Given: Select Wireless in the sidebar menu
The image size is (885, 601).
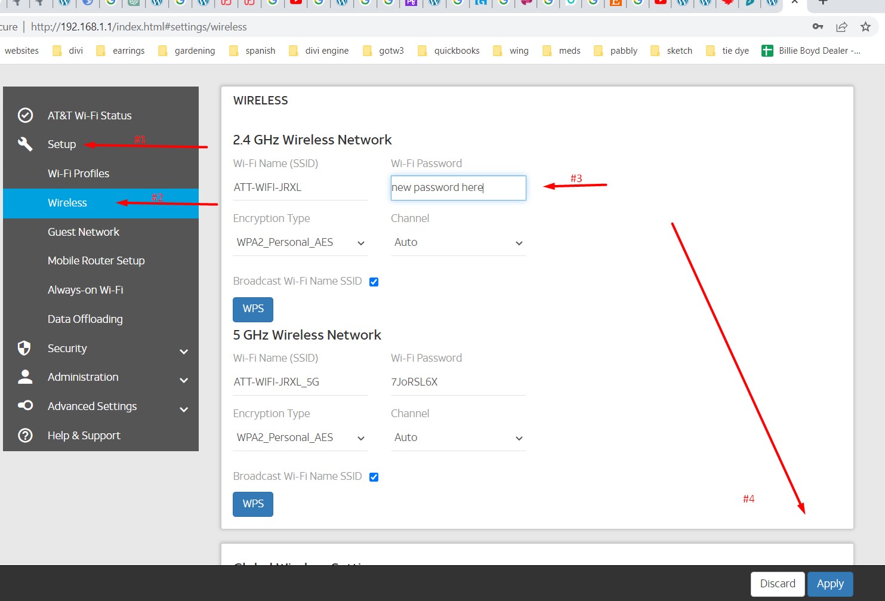Looking at the screenshot, I should click(x=101, y=203).
